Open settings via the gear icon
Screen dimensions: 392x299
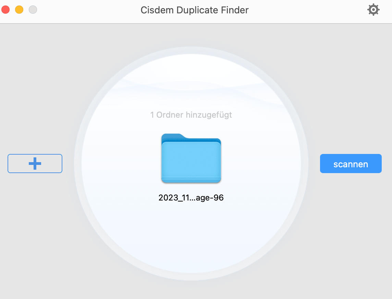[x=373, y=10]
